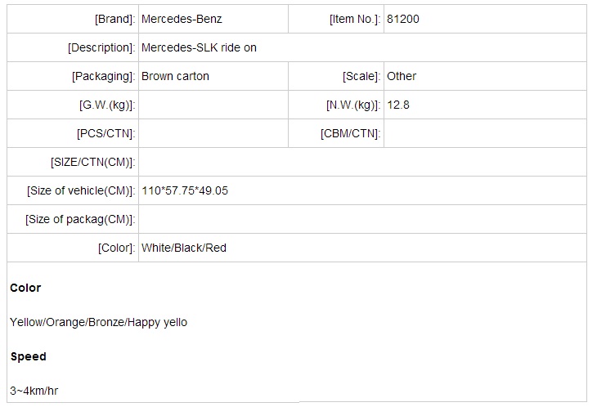Viewport: 597px width, 407px height.
Task: Click the Mercedes-Benz brand value
Action: point(182,19)
